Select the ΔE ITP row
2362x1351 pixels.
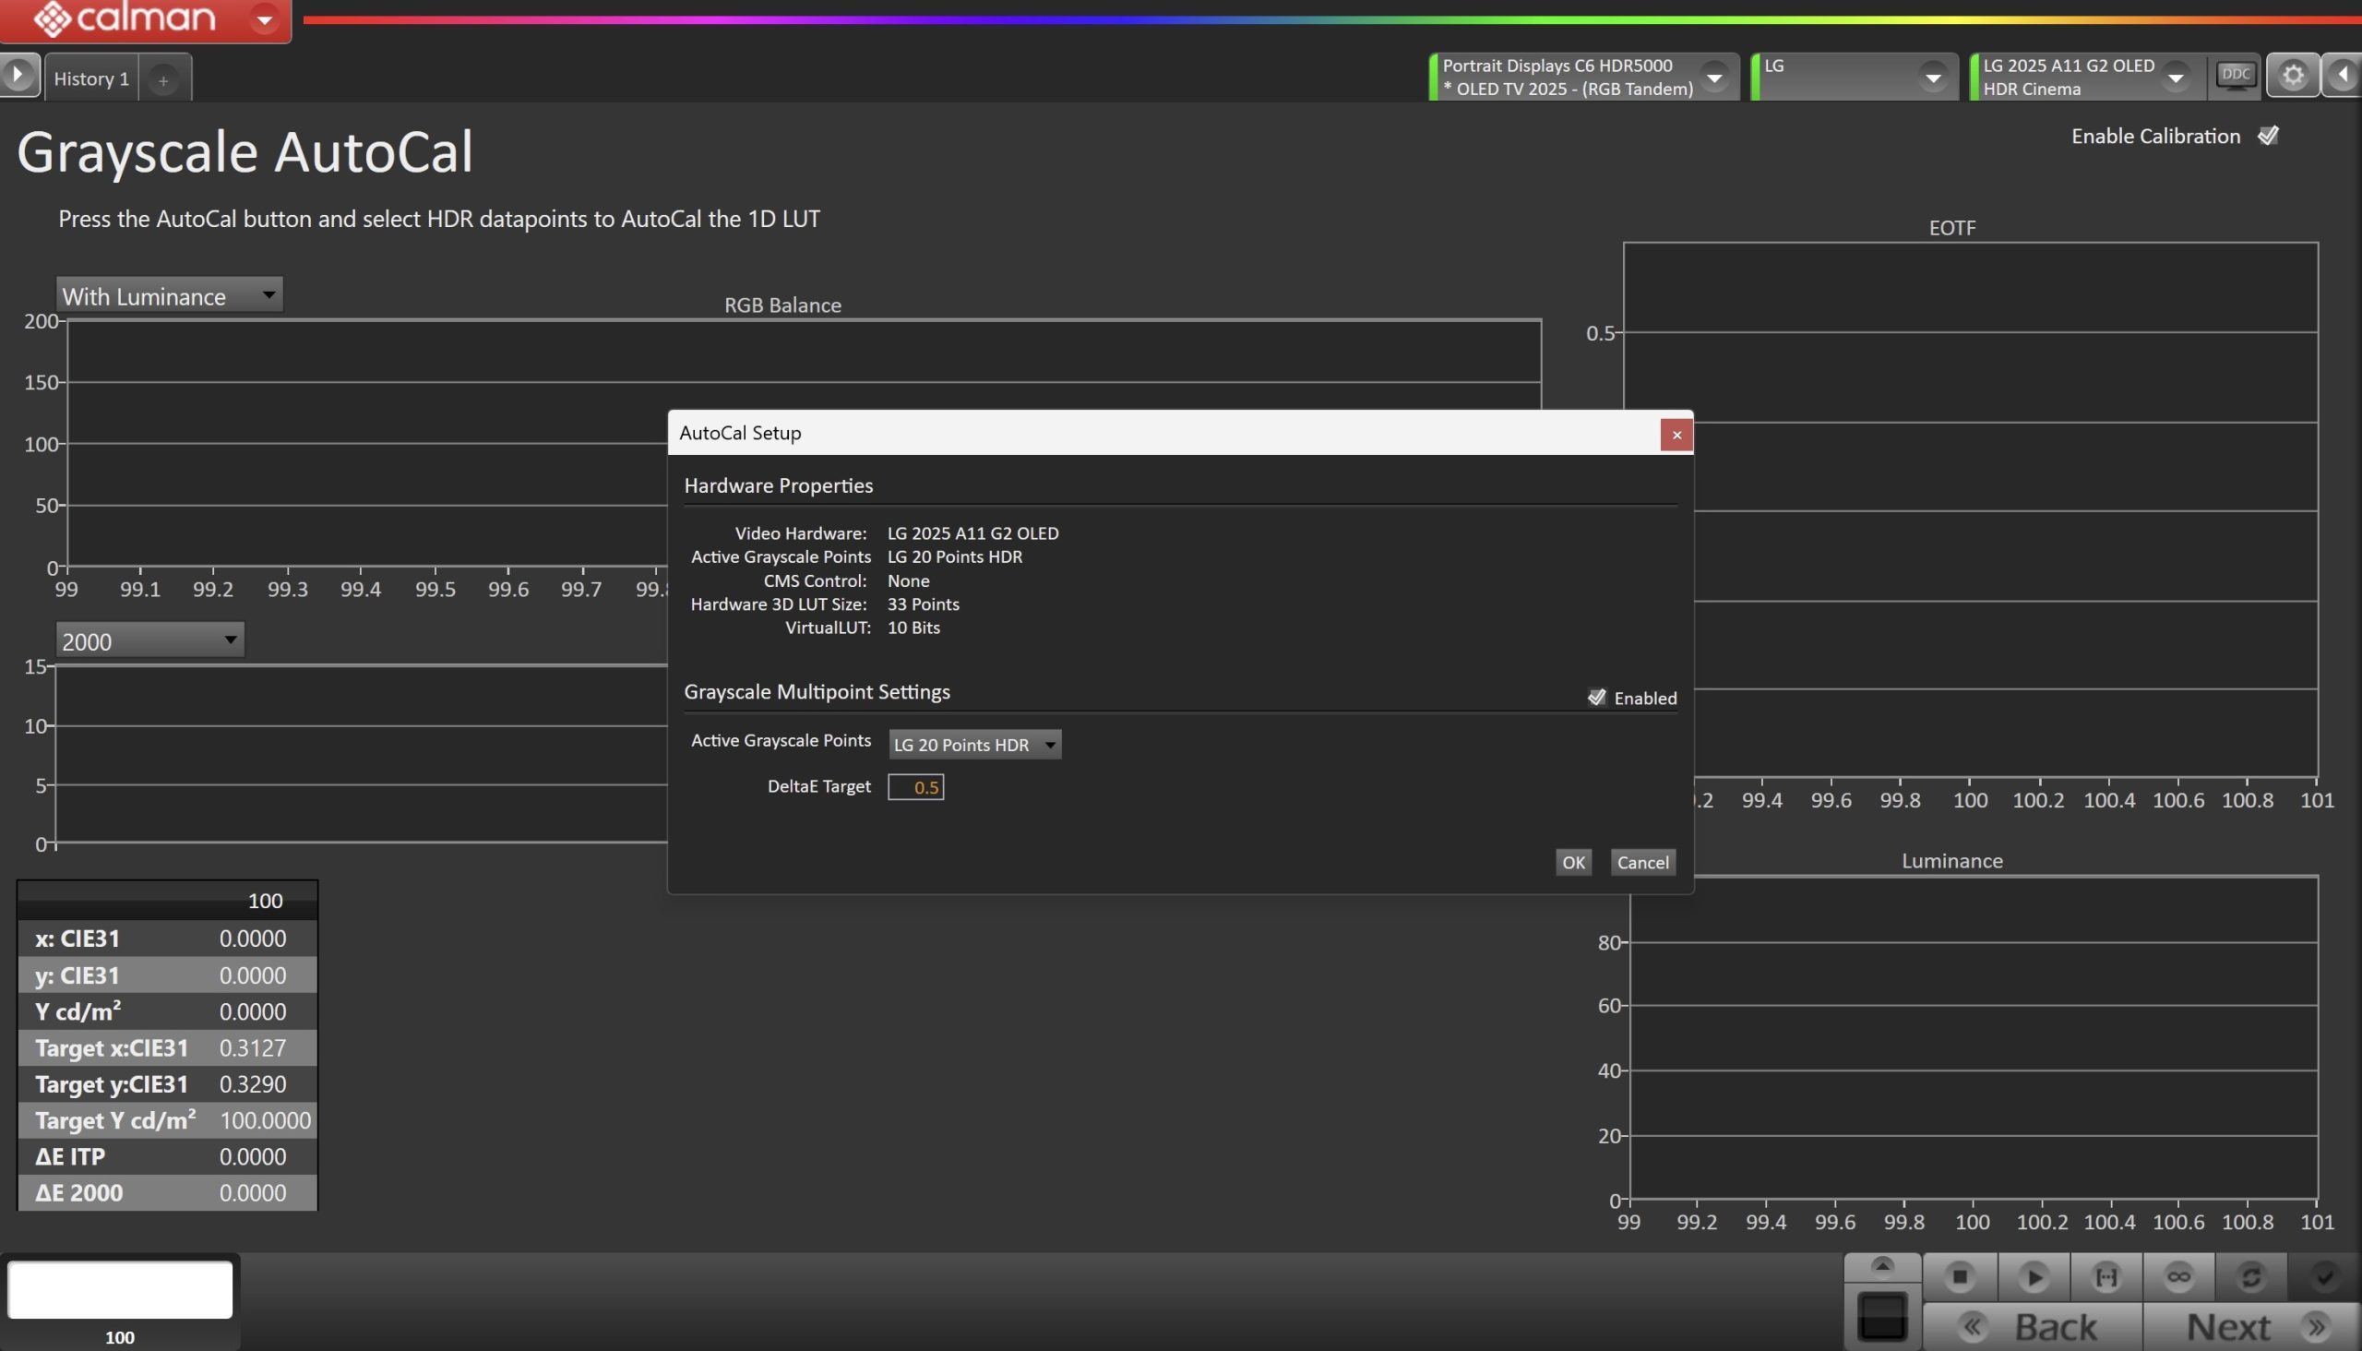coord(168,1156)
